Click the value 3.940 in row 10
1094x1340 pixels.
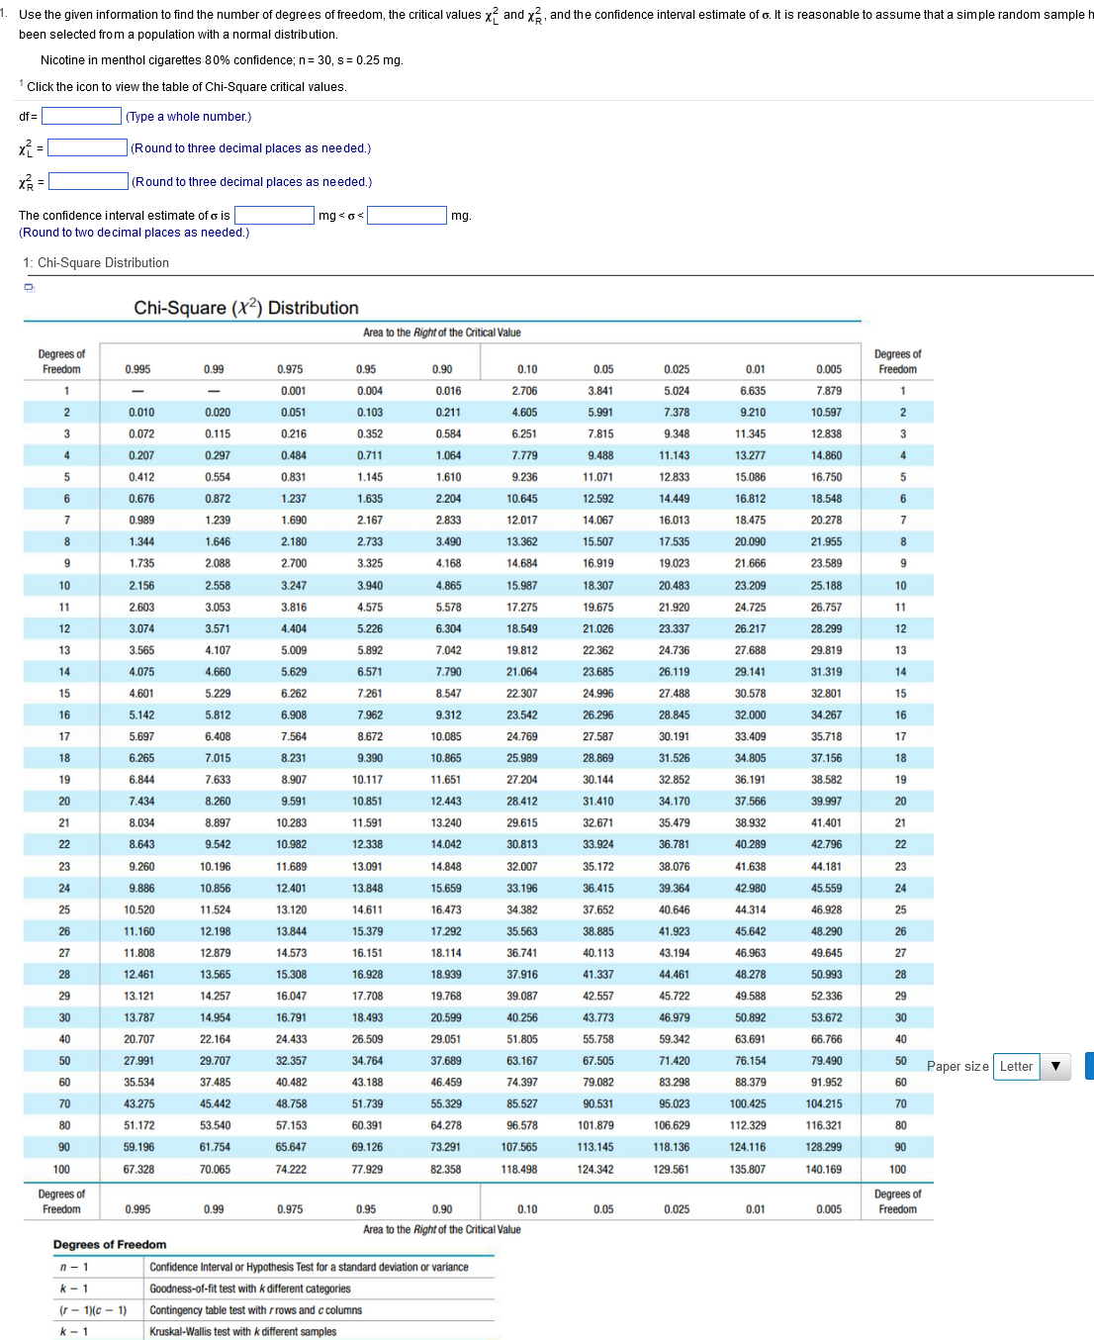click(x=370, y=586)
